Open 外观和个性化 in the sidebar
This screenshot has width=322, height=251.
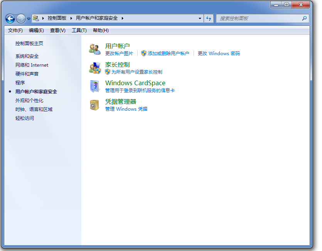(29, 101)
